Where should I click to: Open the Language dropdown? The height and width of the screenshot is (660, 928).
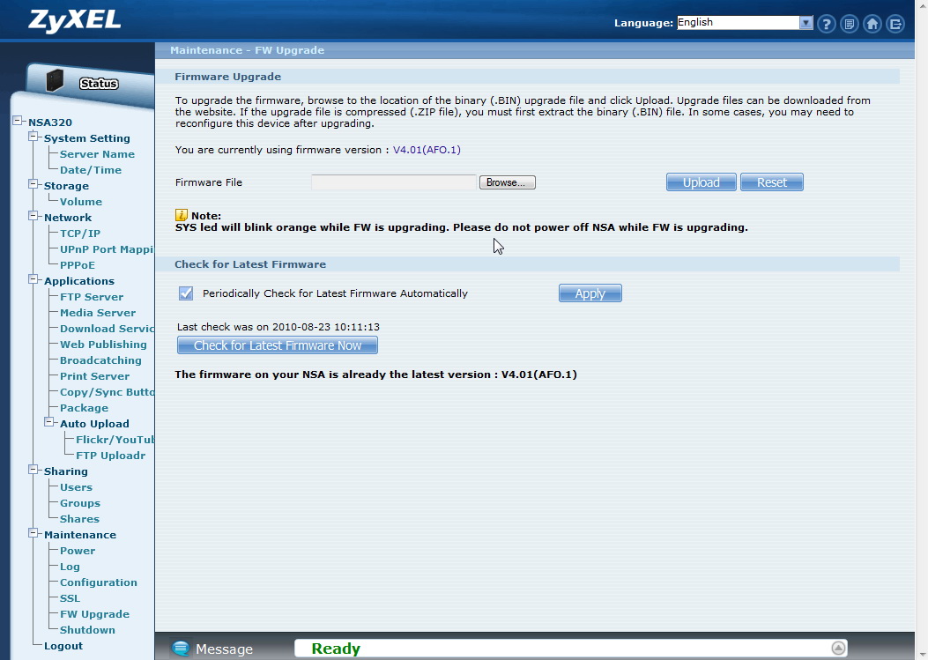tap(745, 23)
